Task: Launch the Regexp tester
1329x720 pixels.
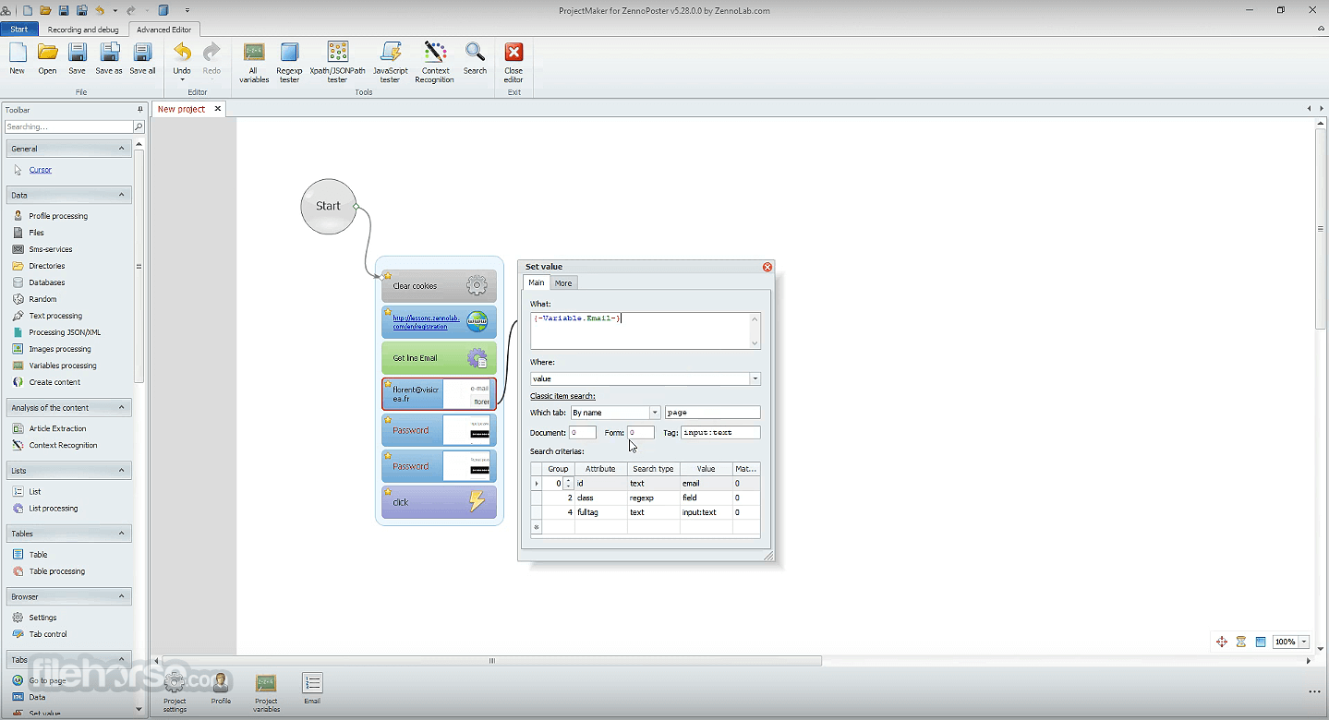Action: 289,62
